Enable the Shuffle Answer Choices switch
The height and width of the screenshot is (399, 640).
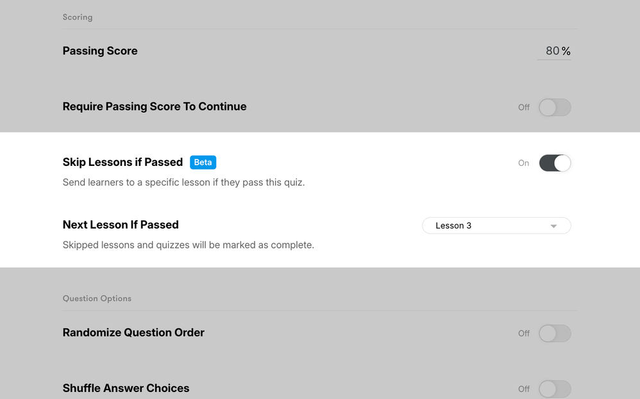555,389
